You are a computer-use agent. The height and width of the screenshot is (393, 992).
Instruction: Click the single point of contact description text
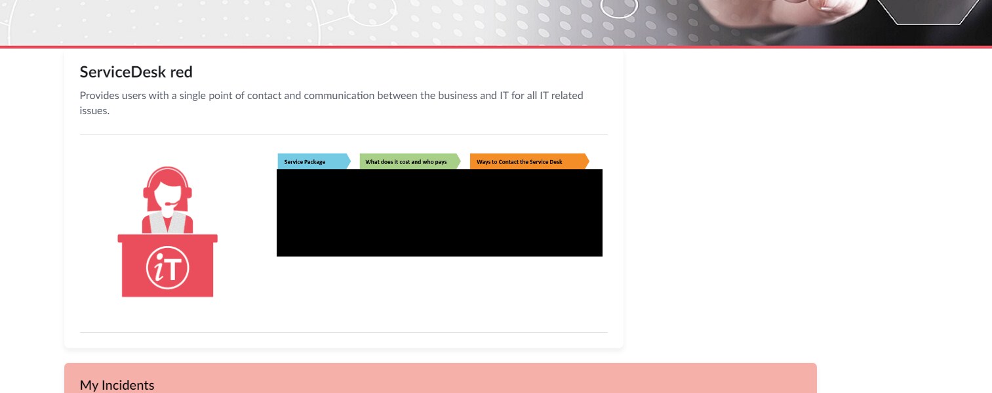pyautogui.click(x=331, y=103)
